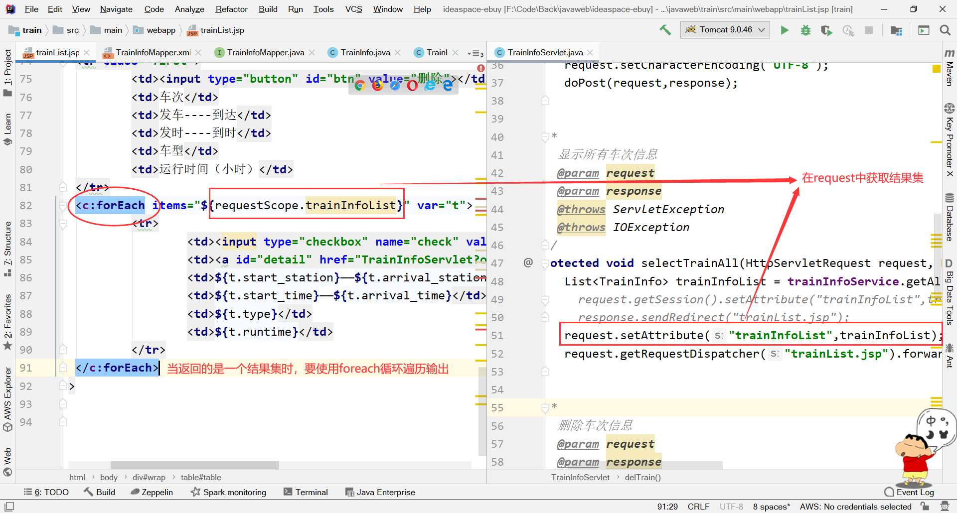Toggle tool window bars at bottom-left corner
The width and height of the screenshot is (957, 513).
pos(9,507)
